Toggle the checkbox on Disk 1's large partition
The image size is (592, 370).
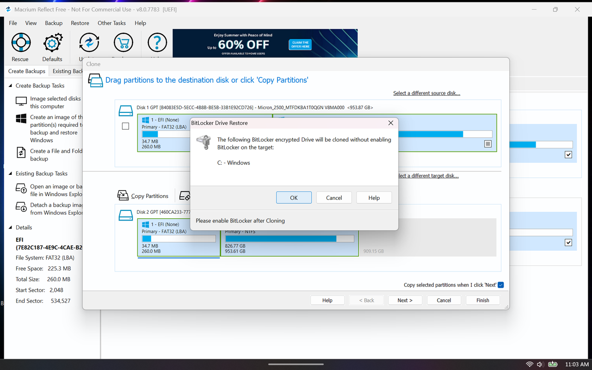487,144
